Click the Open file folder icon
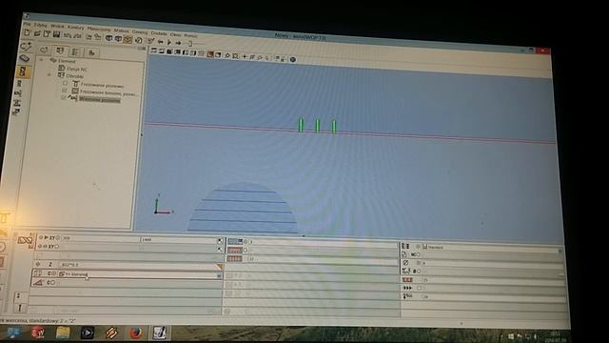This screenshot has height=343, width=609. point(37,34)
